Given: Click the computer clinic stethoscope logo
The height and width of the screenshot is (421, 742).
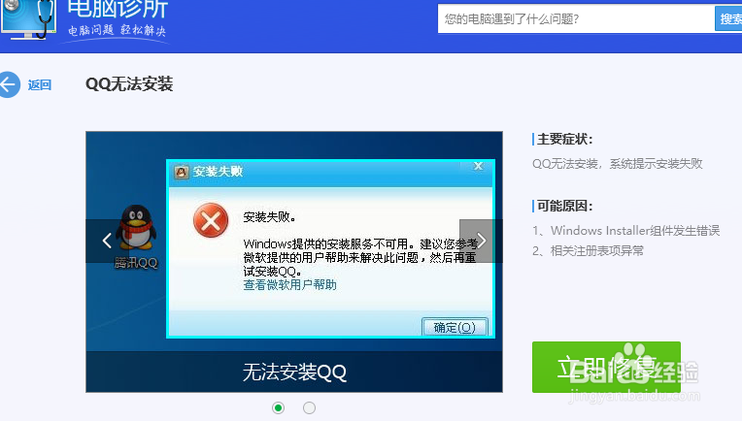Looking at the screenshot, I should 28,19.
